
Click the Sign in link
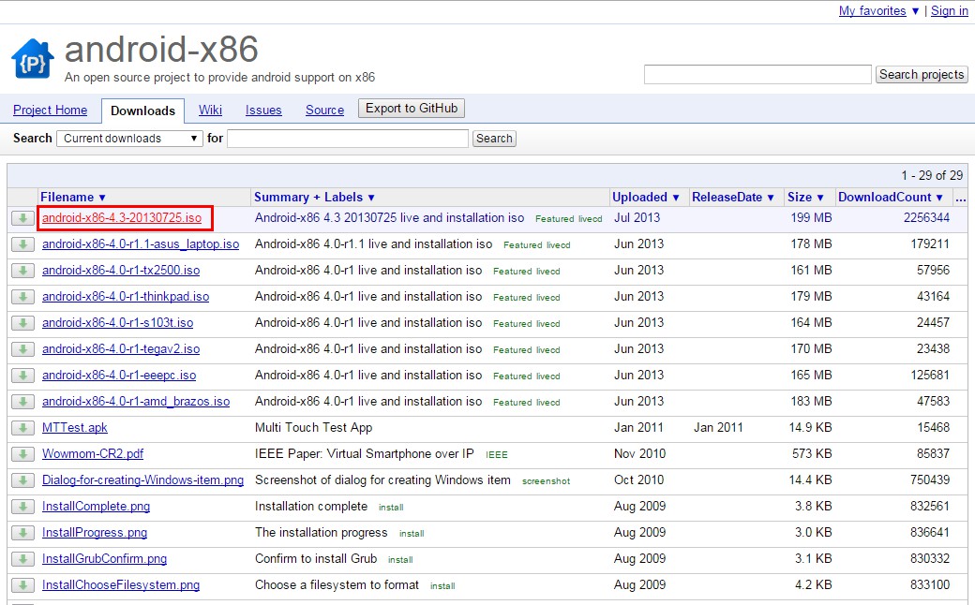point(950,11)
